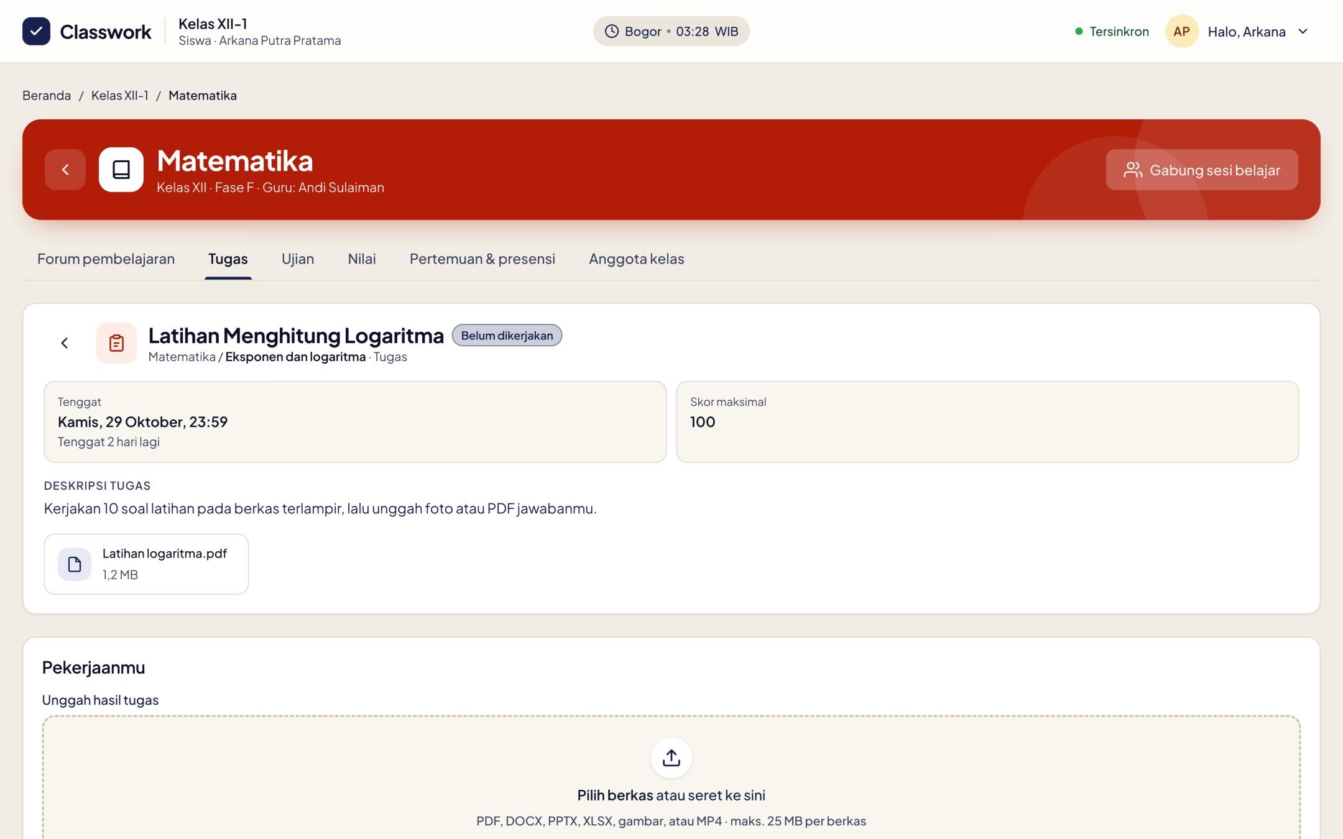Click the clock icon beside Bogor time
The width and height of the screenshot is (1343, 839).
(x=612, y=31)
